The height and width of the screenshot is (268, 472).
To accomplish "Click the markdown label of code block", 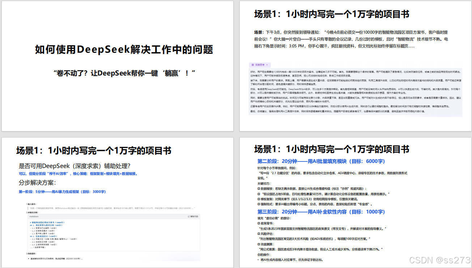I will tap(34, 216).
